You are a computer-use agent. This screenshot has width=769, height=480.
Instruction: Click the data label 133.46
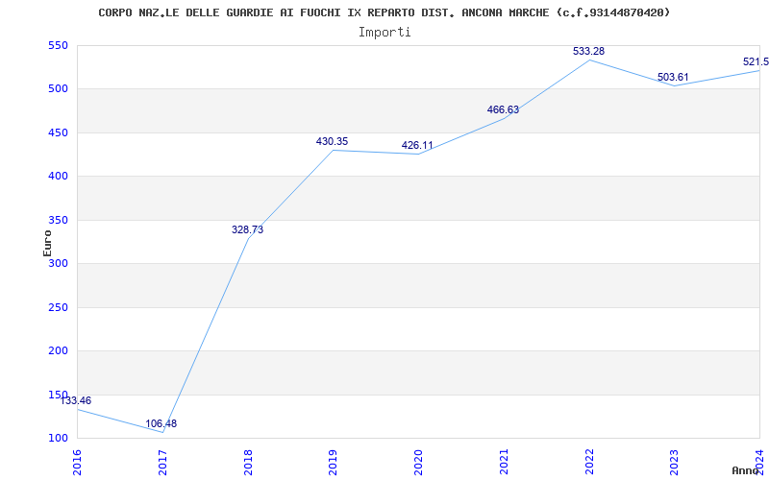[76, 400]
